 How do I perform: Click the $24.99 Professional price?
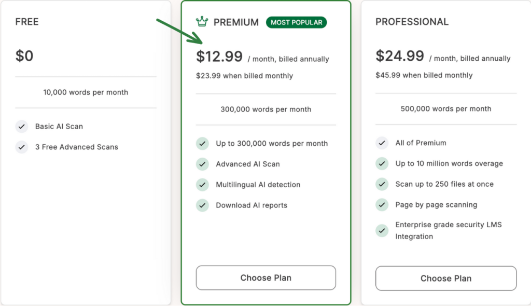(400, 57)
